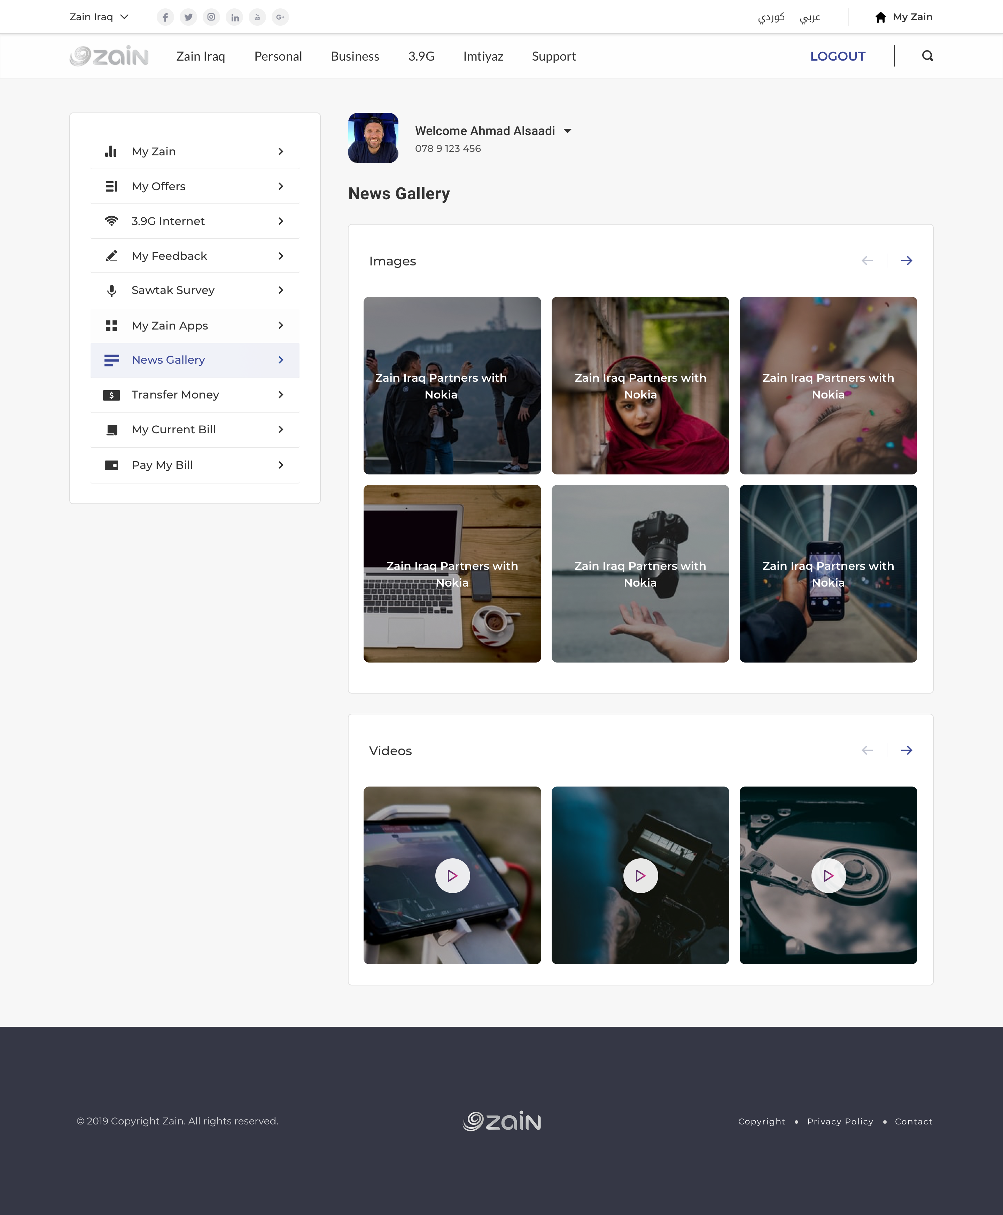Expand My Current Bill sidebar chevron
Viewport: 1003px width, 1215px height.
pyautogui.click(x=281, y=429)
